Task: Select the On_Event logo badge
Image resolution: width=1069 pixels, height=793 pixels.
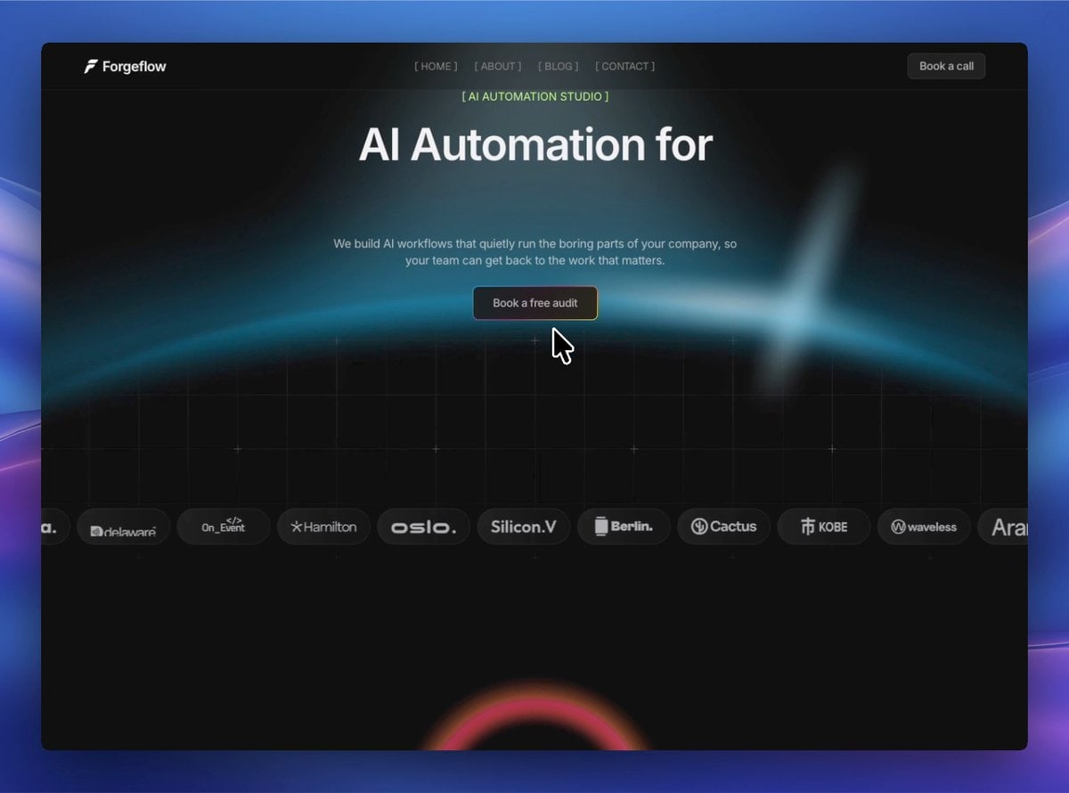Action: (223, 527)
